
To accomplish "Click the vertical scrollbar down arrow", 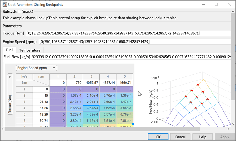I will point(233,124).
